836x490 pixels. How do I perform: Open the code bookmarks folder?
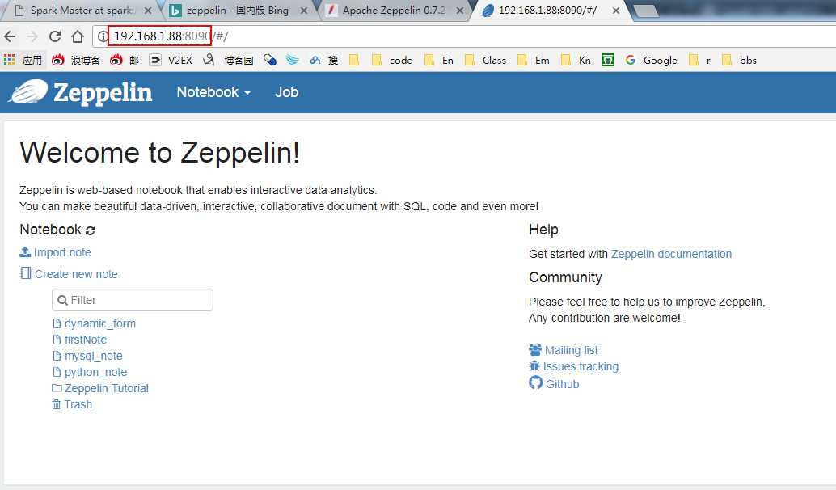392,60
